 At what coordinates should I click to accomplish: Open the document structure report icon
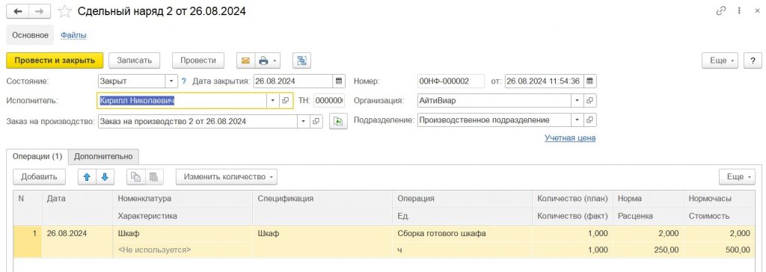point(302,61)
